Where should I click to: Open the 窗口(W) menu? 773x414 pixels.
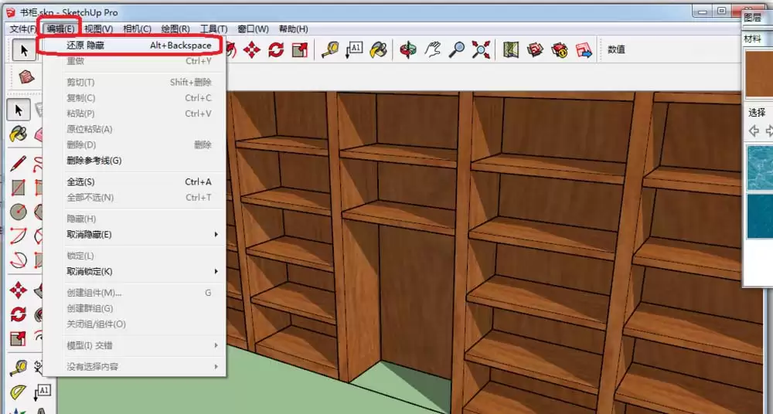(x=253, y=29)
